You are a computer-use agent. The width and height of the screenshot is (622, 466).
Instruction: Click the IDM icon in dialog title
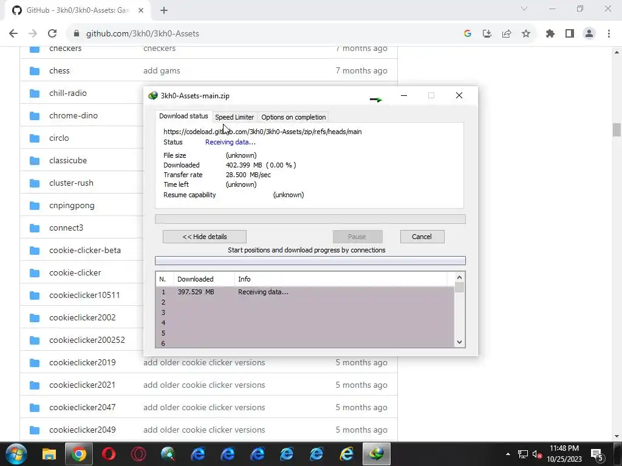point(152,95)
